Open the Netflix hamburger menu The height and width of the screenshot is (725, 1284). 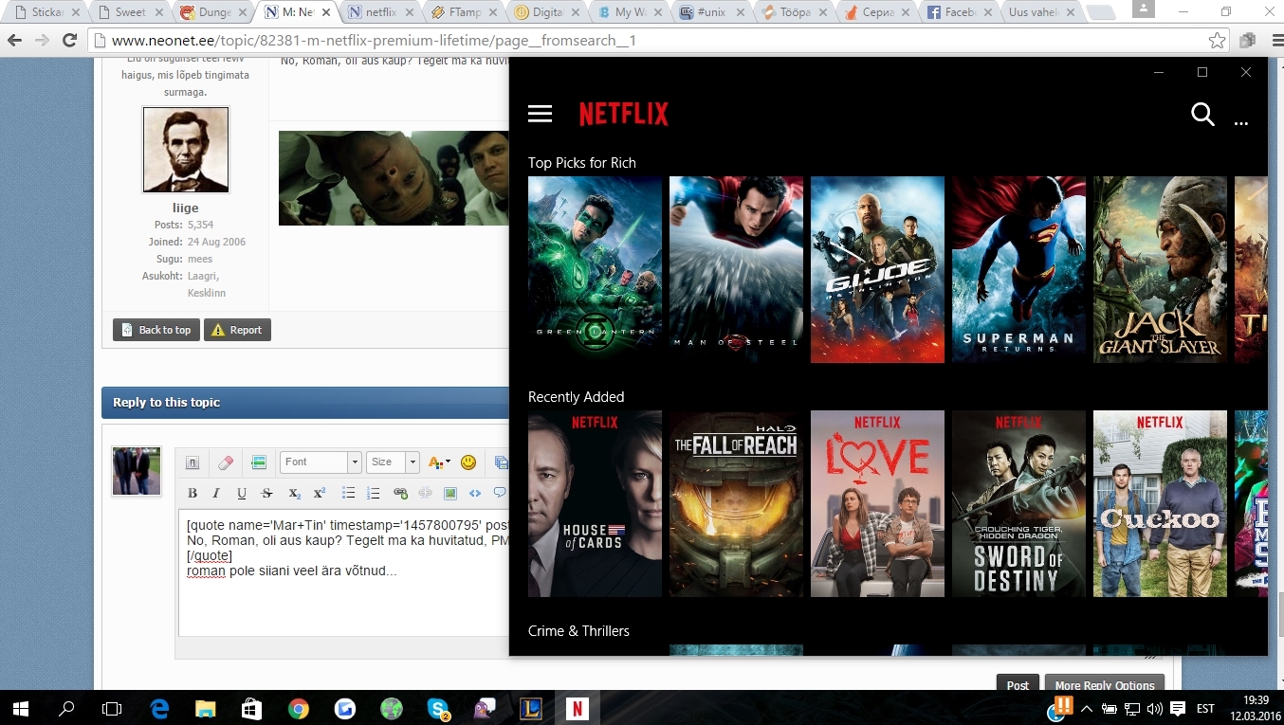click(x=540, y=114)
